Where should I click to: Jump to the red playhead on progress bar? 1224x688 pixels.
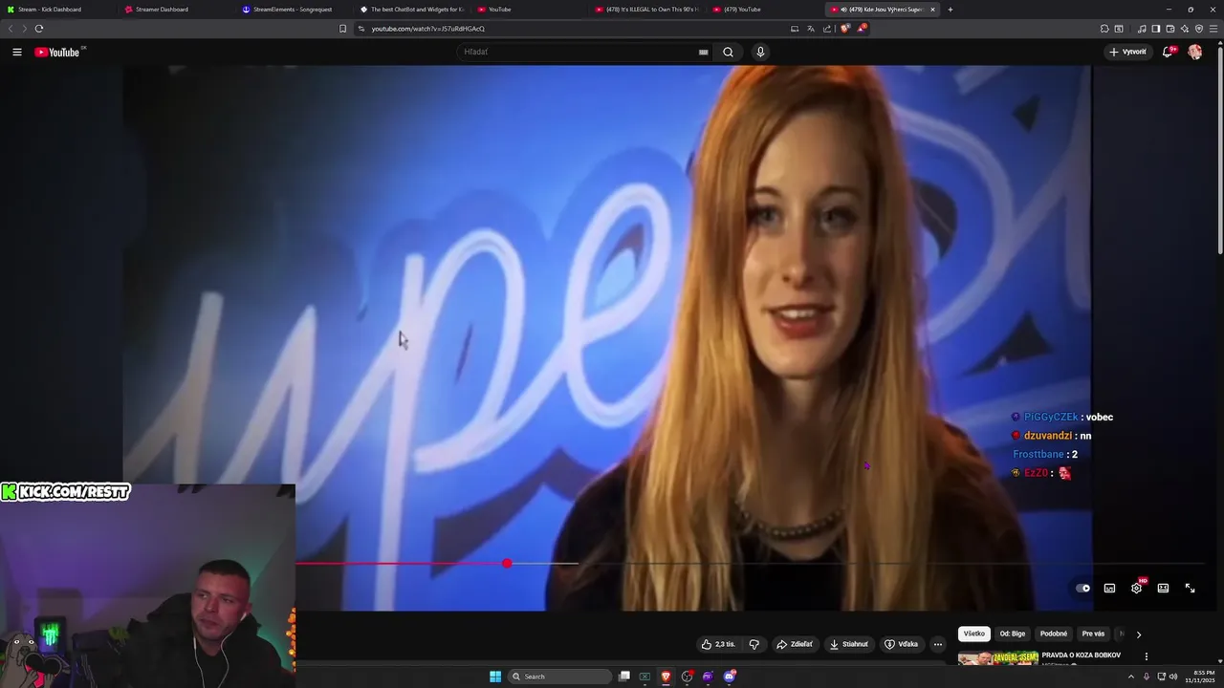tap(507, 564)
